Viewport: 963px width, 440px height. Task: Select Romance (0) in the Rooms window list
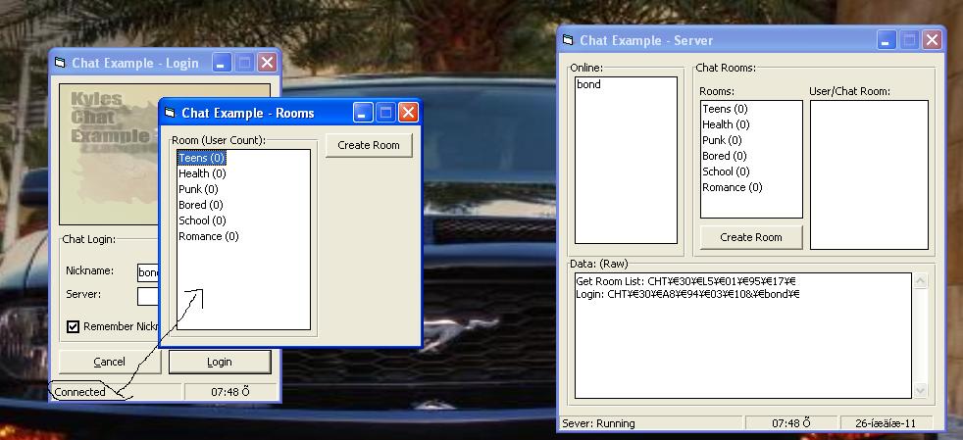[x=209, y=236]
